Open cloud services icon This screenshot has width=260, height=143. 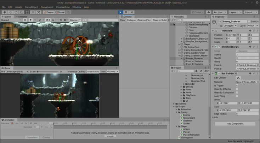208,12
